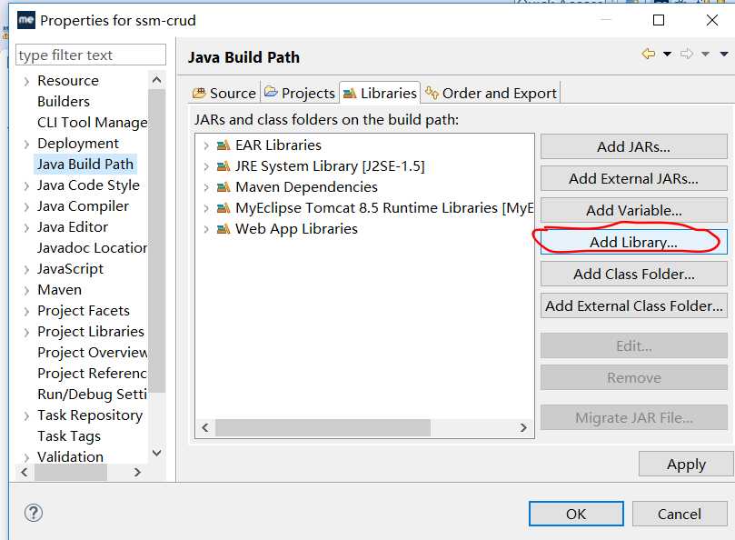Open the forward history dropdown arrow
The height and width of the screenshot is (540, 735).
[705, 55]
